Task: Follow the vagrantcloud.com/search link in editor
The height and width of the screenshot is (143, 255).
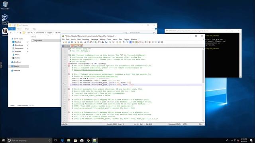Action: [x=100, y=76]
